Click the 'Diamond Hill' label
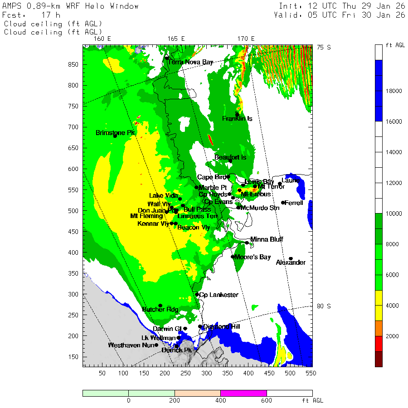Screen dimensions: 408x408 [221, 326]
